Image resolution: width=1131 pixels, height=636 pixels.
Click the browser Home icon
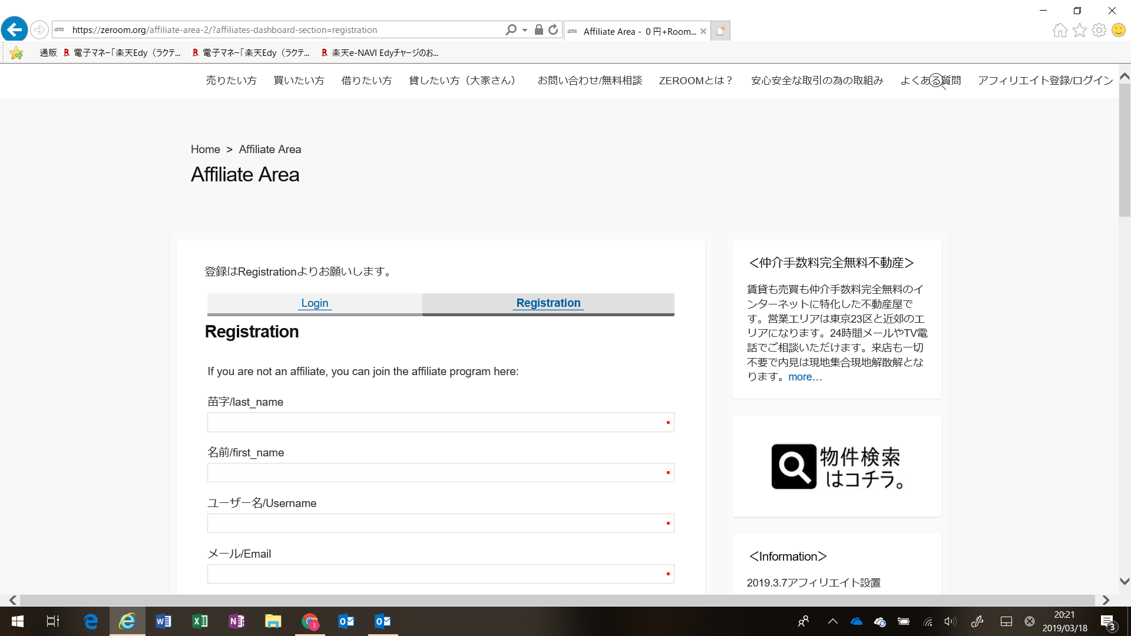coord(1060,30)
